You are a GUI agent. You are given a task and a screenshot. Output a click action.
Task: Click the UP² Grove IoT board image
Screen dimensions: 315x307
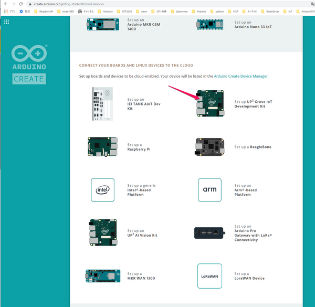210,103
